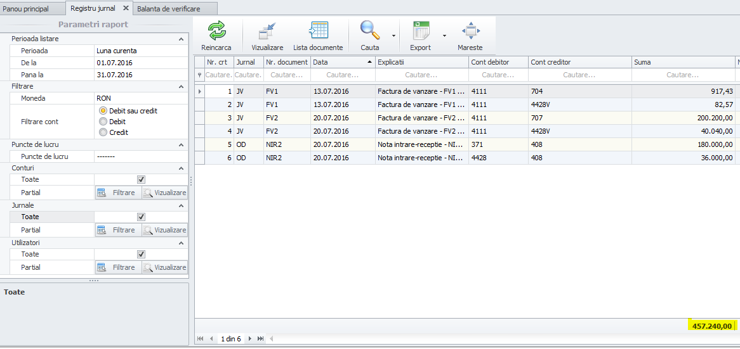Click Vizualizare button in Conturi Partial row
The height and width of the screenshot is (349, 740).
[165, 193]
